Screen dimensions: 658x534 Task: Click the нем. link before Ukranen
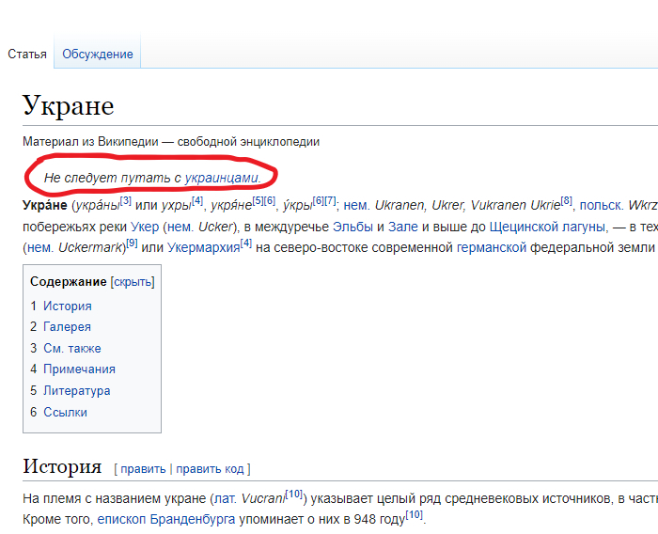point(357,205)
